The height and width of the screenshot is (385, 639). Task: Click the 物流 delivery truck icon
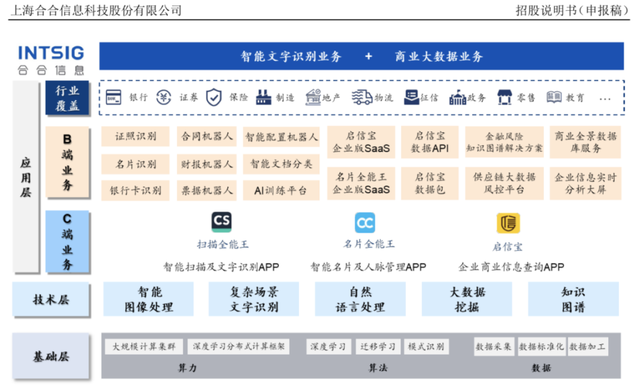point(362,97)
